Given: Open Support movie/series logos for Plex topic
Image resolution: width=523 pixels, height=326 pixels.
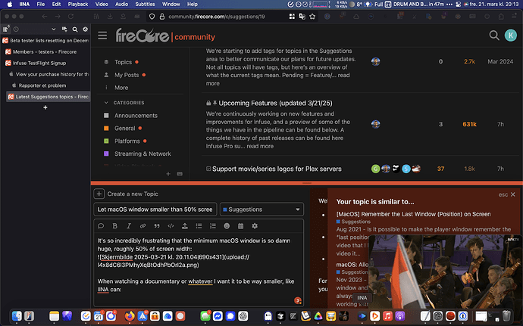Looking at the screenshot, I should click(x=277, y=169).
